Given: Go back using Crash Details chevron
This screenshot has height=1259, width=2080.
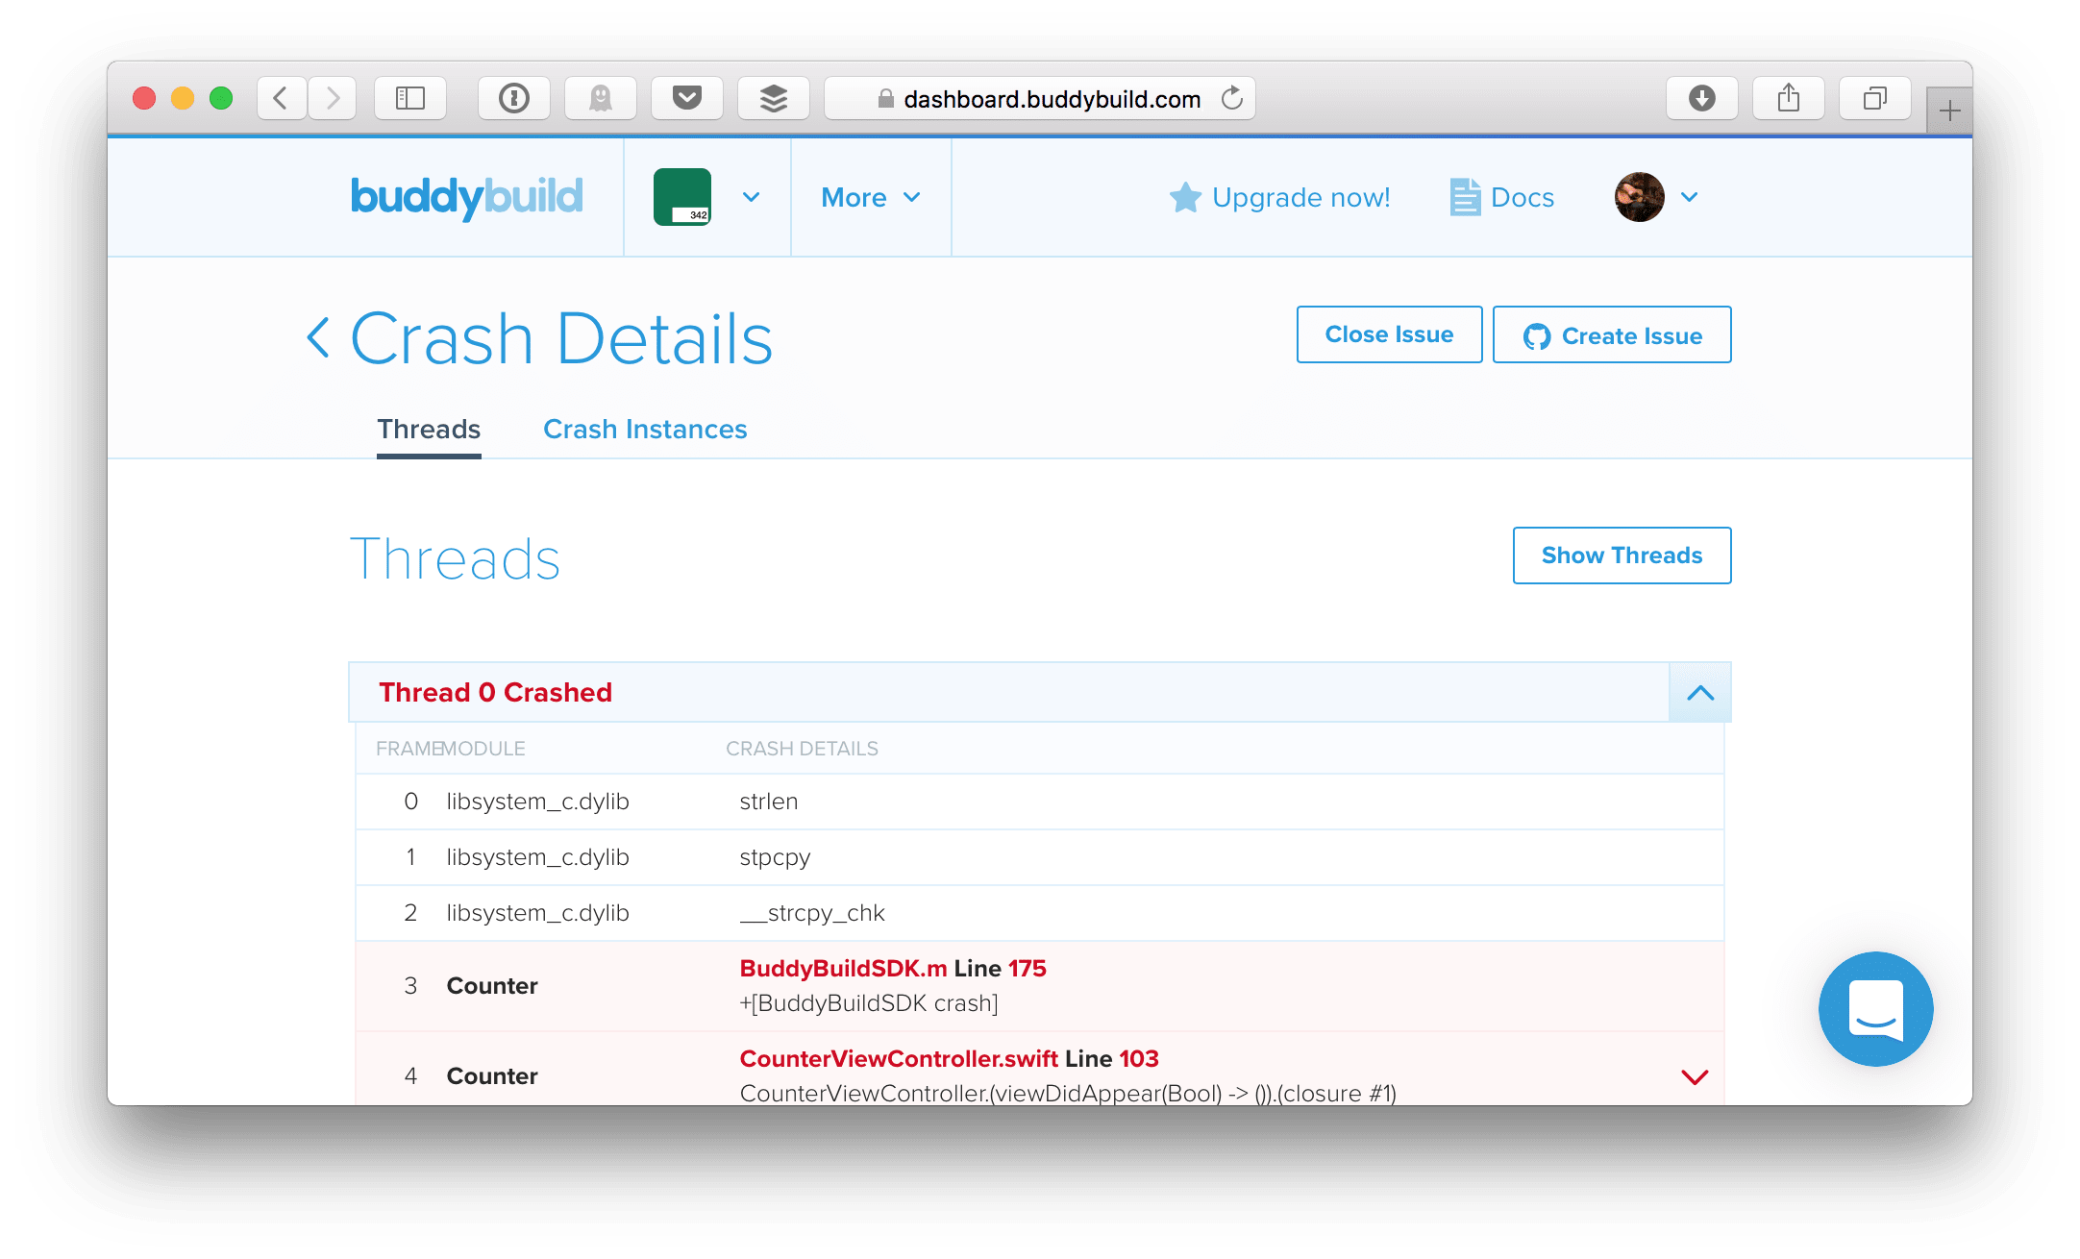Looking at the screenshot, I should coord(319,338).
